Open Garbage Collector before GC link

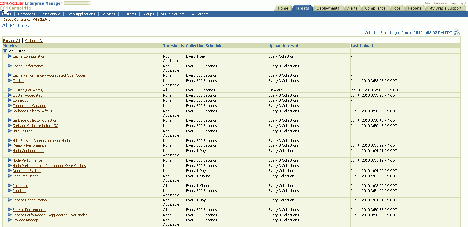click(x=35, y=126)
